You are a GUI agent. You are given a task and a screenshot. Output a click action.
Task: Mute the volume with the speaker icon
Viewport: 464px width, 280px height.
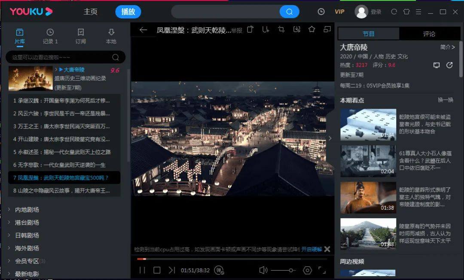pos(263,270)
